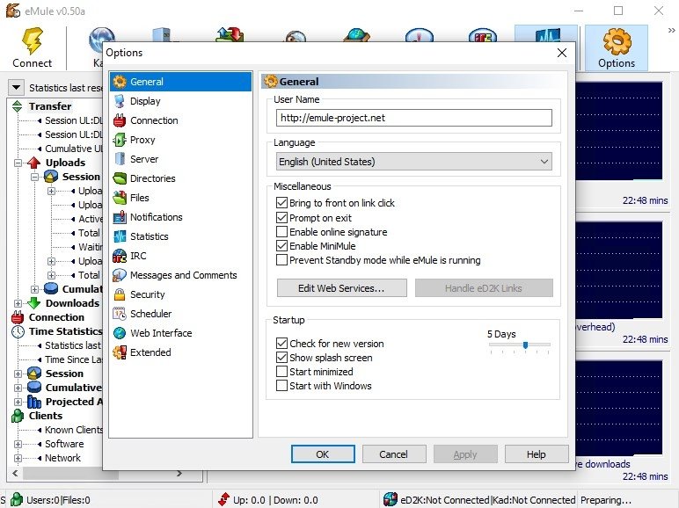
Task: Enable Start with Windows checkbox
Action: tap(282, 386)
